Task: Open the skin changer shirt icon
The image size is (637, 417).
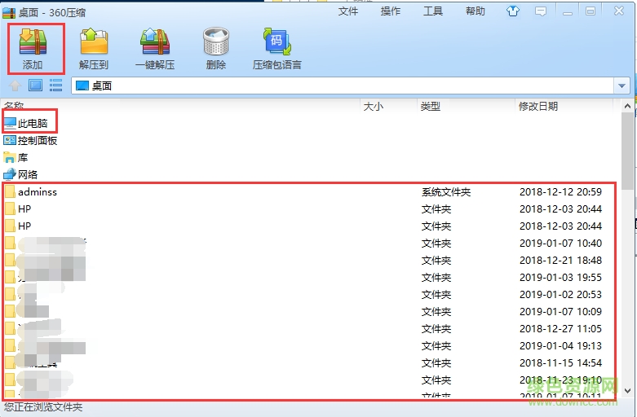Action: [513, 11]
